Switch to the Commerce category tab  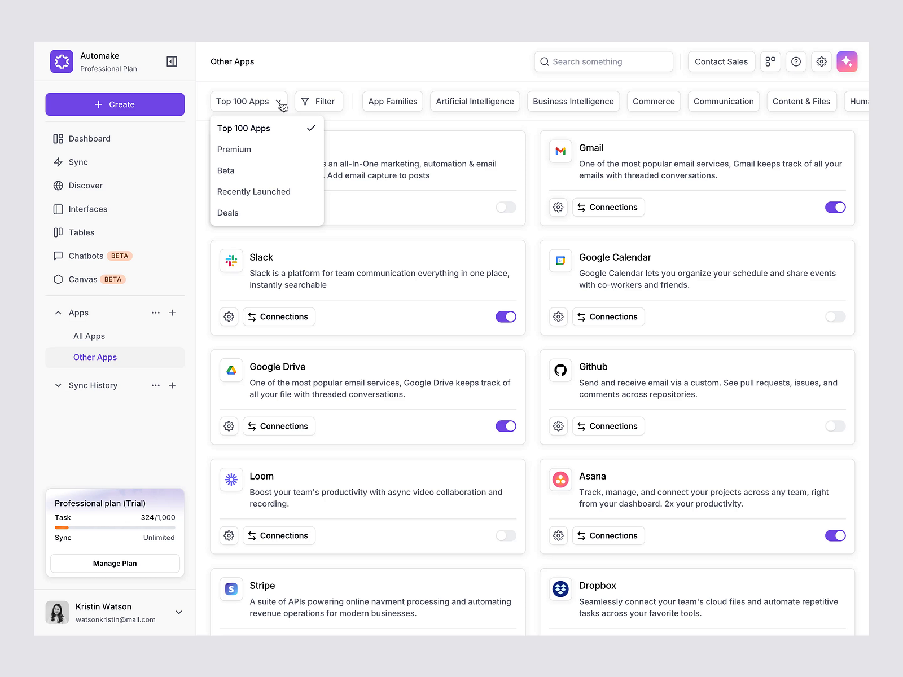[654, 101]
